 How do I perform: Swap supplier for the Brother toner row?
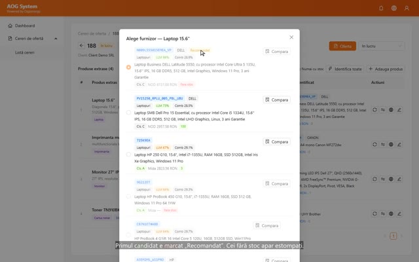(x=383, y=214)
